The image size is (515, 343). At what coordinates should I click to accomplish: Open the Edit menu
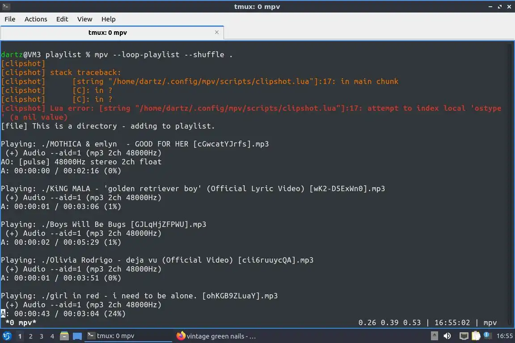tap(62, 19)
